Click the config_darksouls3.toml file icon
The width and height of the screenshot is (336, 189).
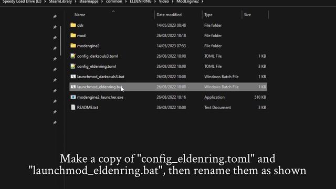click(73, 56)
